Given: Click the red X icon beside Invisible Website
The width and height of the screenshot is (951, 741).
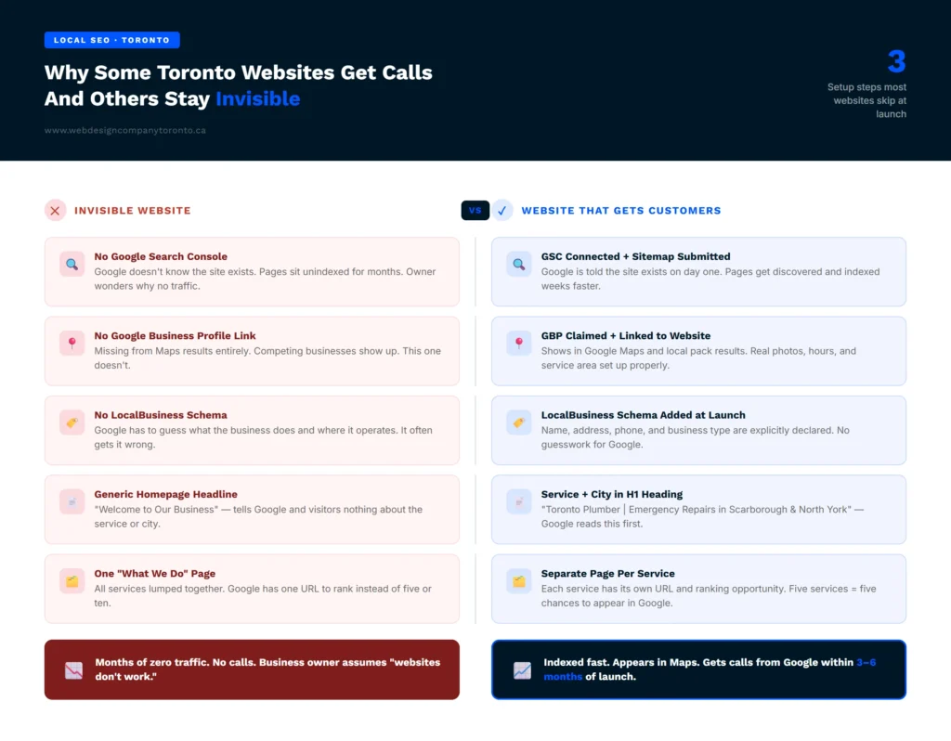Looking at the screenshot, I should point(55,211).
